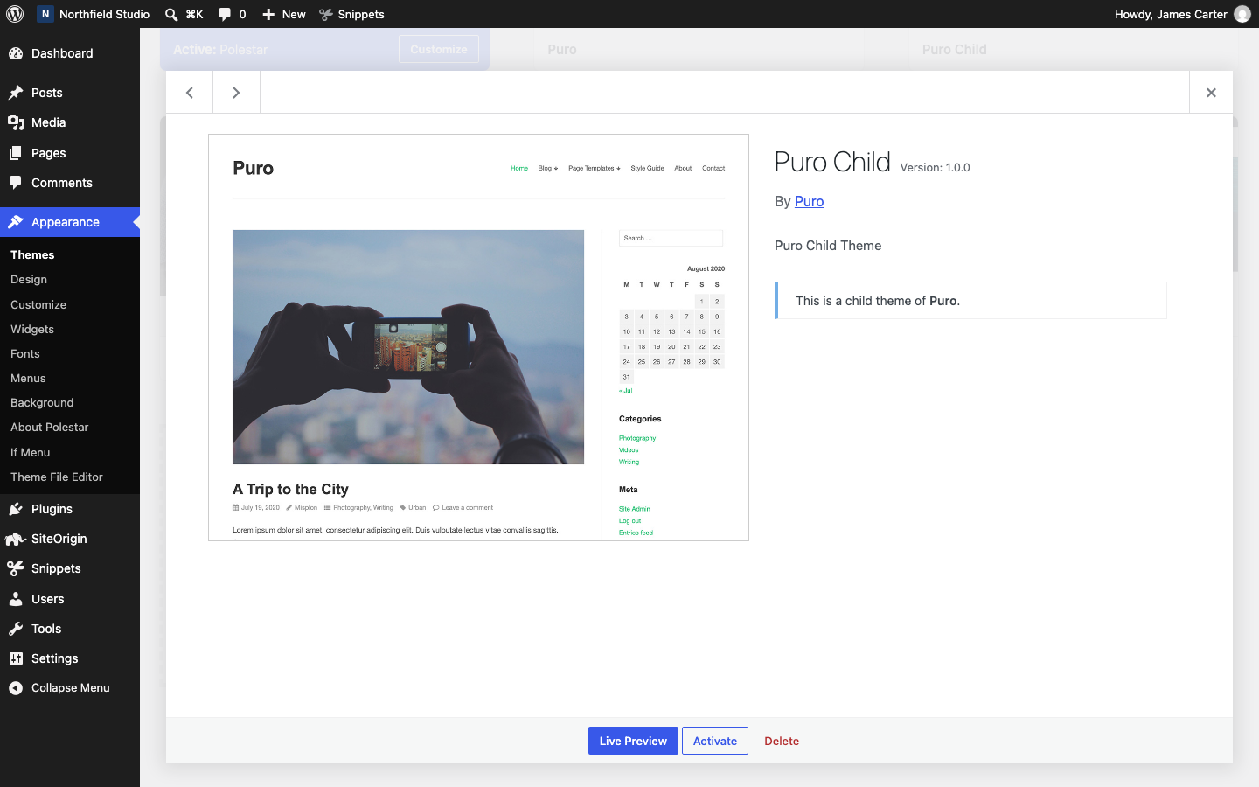The width and height of the screenshot is (1259, 787).
Task: Open the command palette search icon
Action: click(x=171, y=14)
